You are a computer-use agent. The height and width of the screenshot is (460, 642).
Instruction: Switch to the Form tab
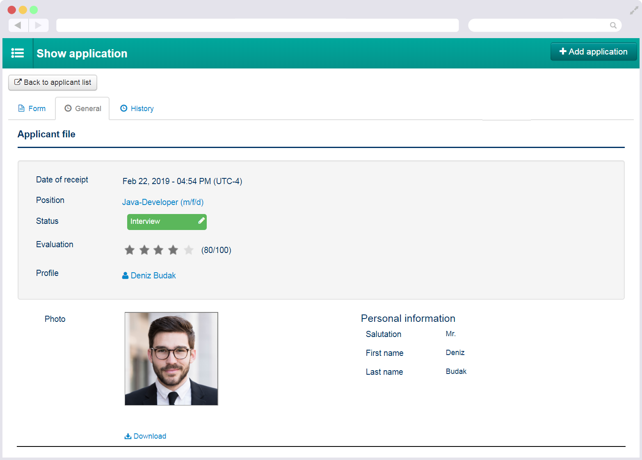click(32, 109)
